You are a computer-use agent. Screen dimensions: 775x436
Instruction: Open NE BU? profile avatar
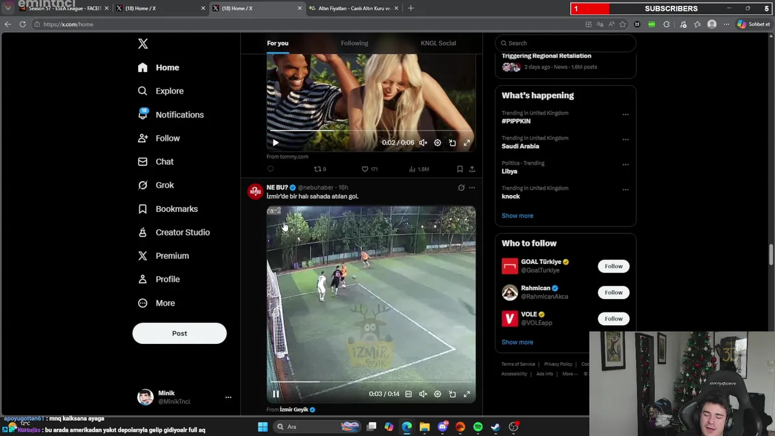click(255, 191)
